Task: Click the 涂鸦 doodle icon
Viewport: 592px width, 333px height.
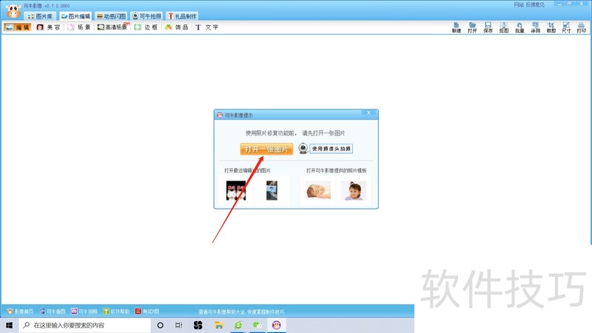Action: pyautogui.click(x=535, y=27)
